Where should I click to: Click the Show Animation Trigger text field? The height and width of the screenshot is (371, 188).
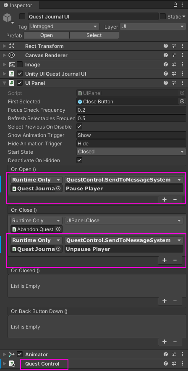[131, 135]
